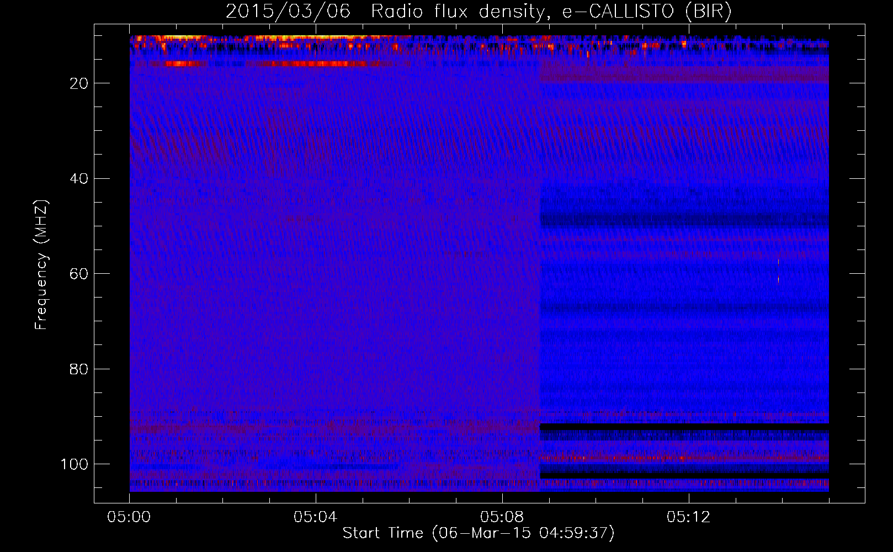Click the '60' frequency tick label

coord(79,274)
